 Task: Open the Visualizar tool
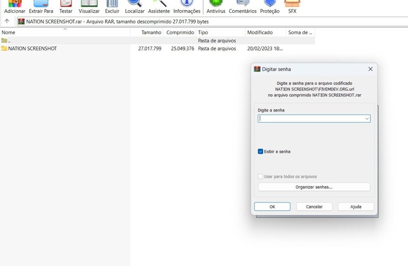tap(89, 6)
